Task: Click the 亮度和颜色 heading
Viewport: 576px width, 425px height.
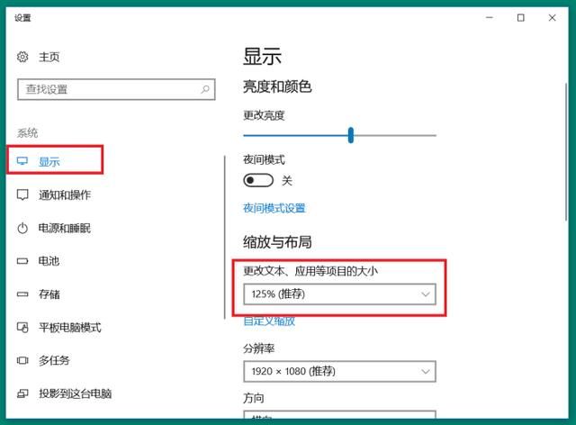Action: 277,86
